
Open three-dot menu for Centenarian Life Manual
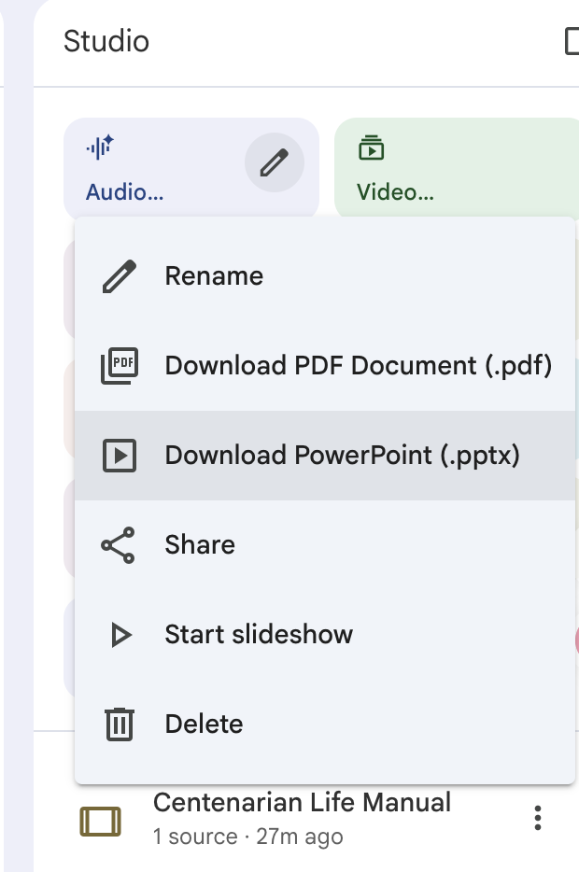(537, 818)
